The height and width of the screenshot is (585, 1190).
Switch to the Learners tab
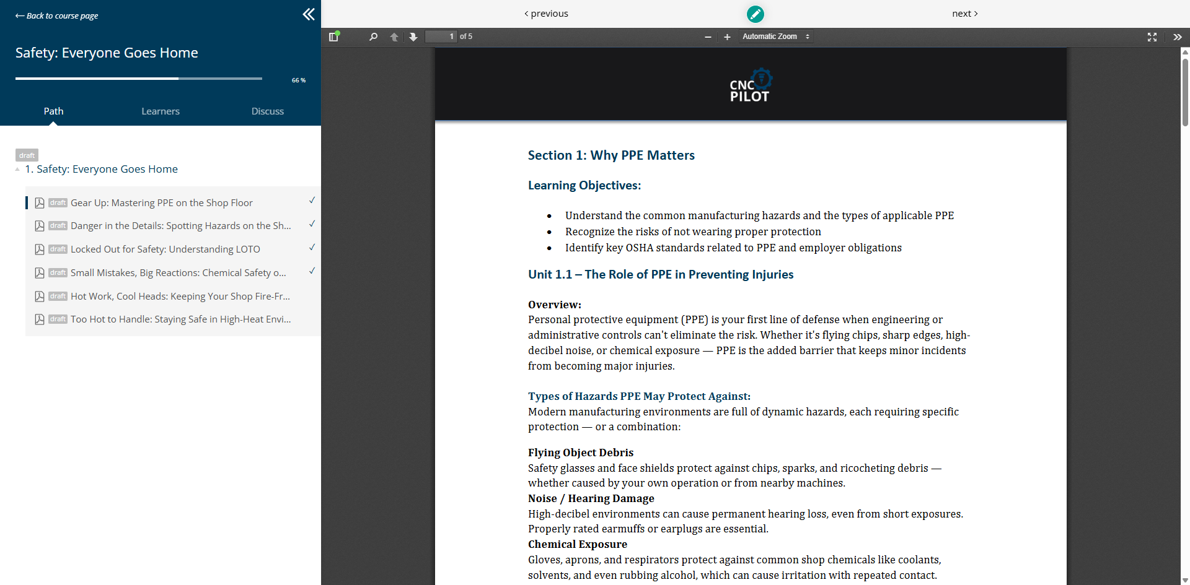161,111
